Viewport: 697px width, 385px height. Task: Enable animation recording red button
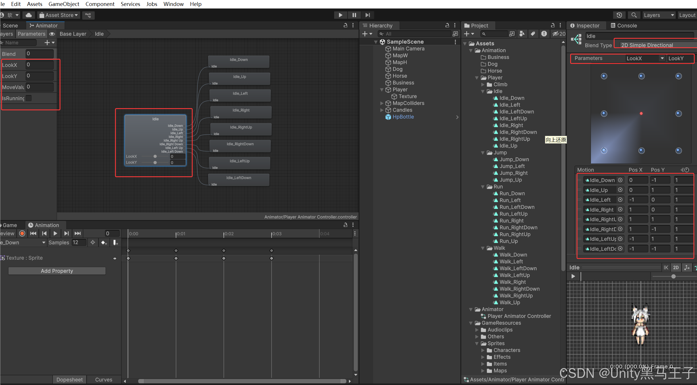(x=22, y=233)
